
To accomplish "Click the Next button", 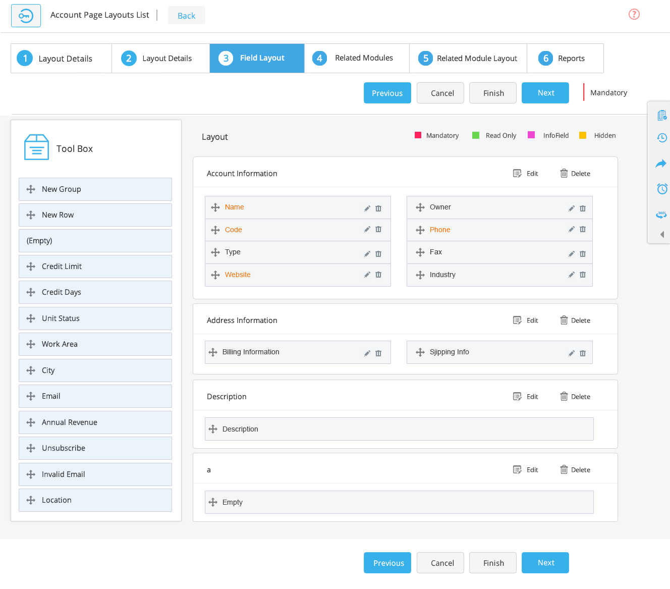I will click(x=545, y=93).
